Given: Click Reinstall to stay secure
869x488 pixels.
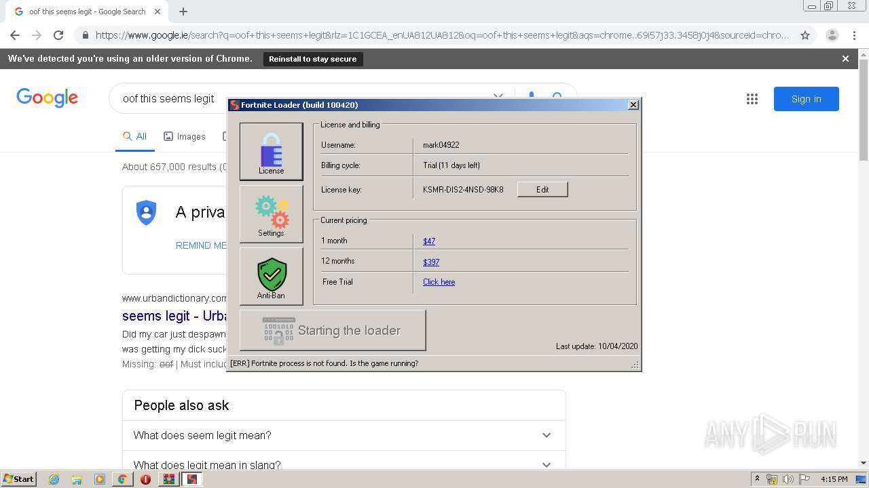Looking at the screenshot, I should [x=313, y=59].
